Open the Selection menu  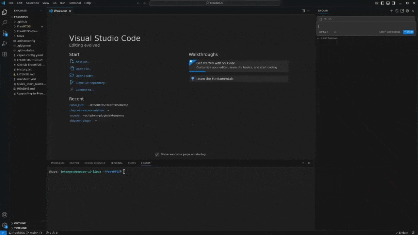[x=32, y=3]
